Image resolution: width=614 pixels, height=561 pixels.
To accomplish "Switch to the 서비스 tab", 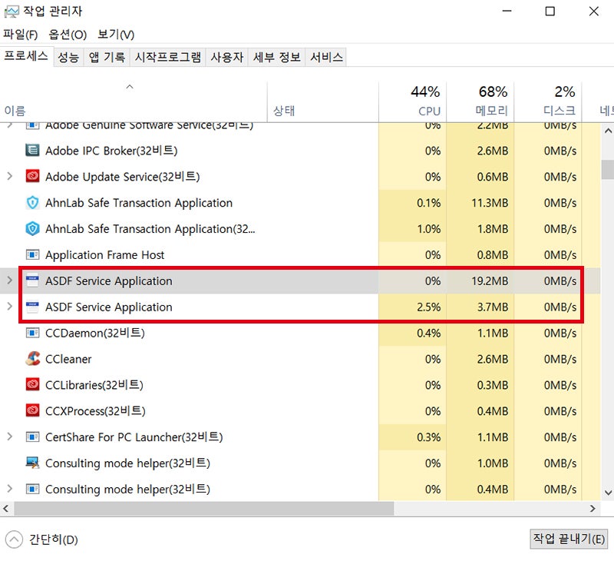I will tap(326, 58).
